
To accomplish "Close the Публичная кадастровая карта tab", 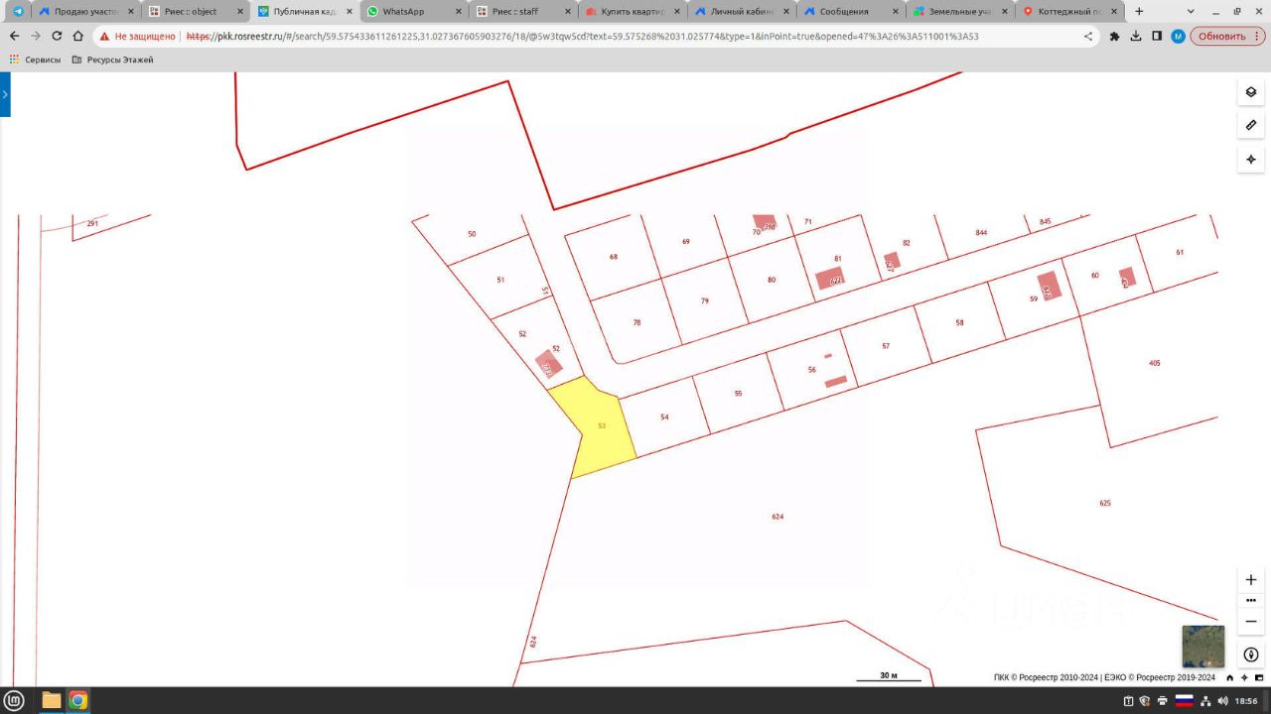I will click(x=349, y=12).
